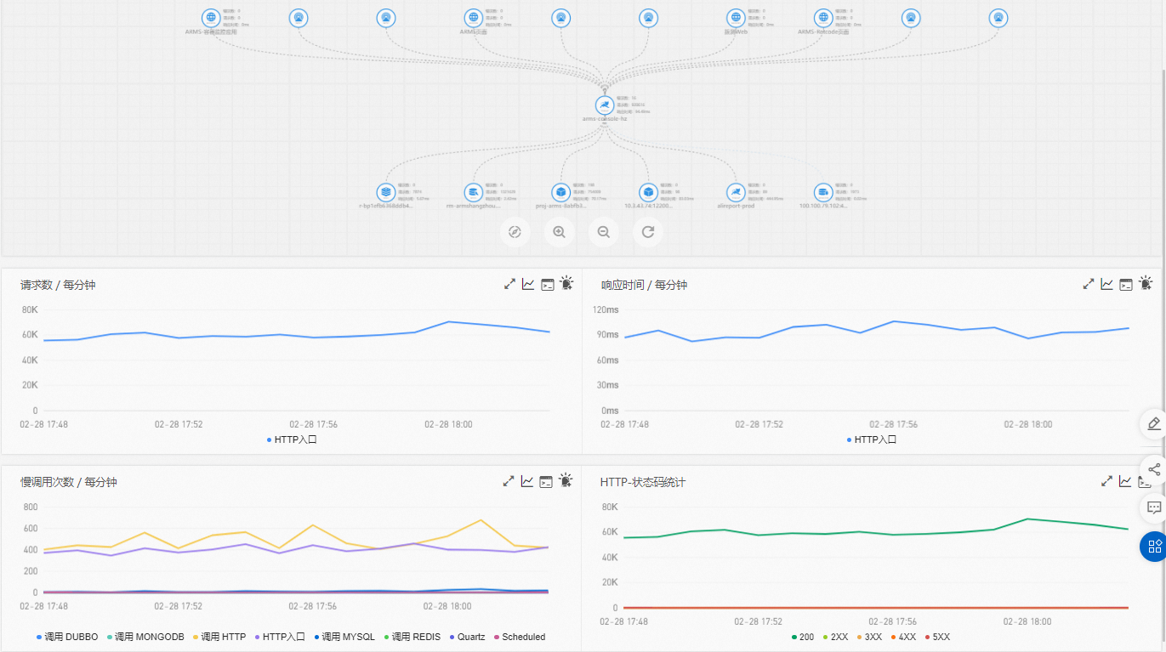Open the blue apps floating button

1154,546
